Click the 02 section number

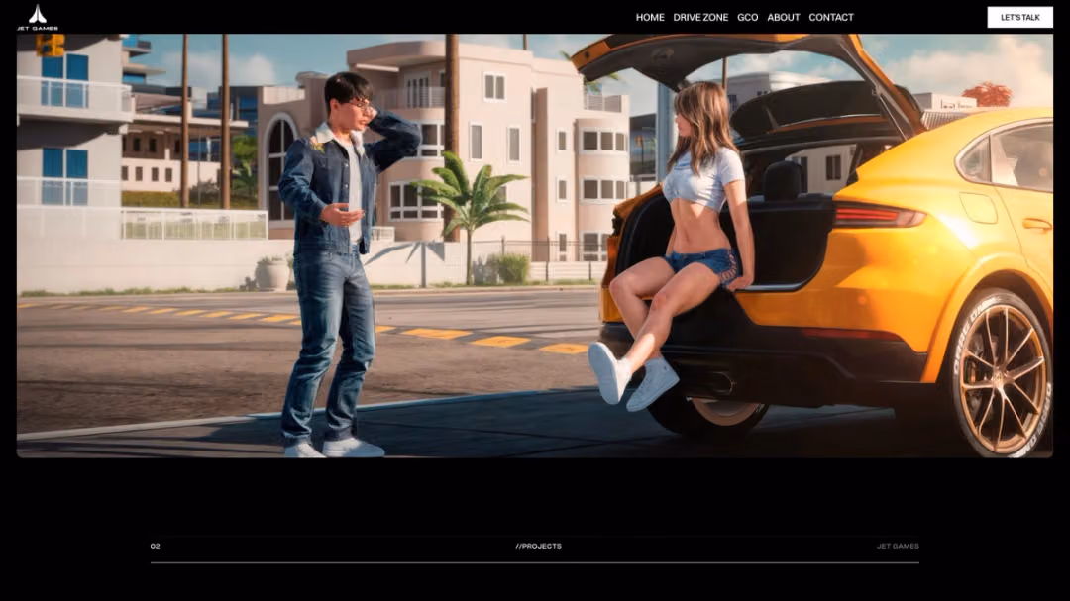(155, 546)
